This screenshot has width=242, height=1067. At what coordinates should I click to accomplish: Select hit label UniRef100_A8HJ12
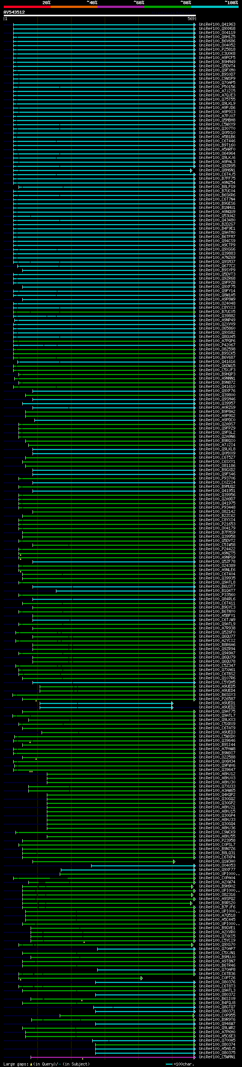pyautogui.click(x=217, y=774)
